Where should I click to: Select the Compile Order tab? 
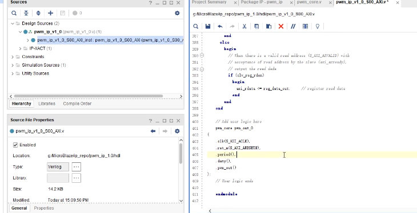(77, 104)
